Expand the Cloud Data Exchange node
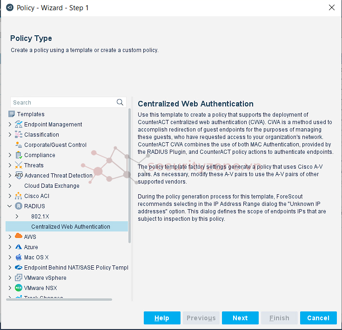 (x=10, y=185)
